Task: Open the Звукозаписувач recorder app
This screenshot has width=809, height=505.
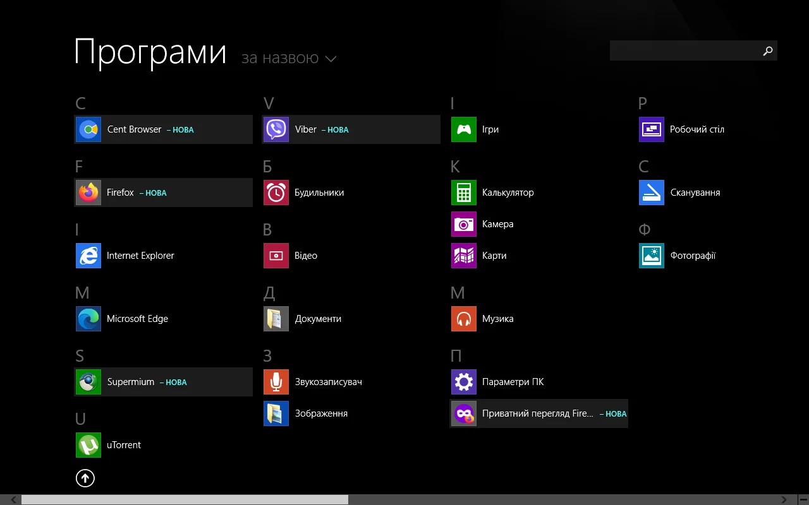Action: 276,382
